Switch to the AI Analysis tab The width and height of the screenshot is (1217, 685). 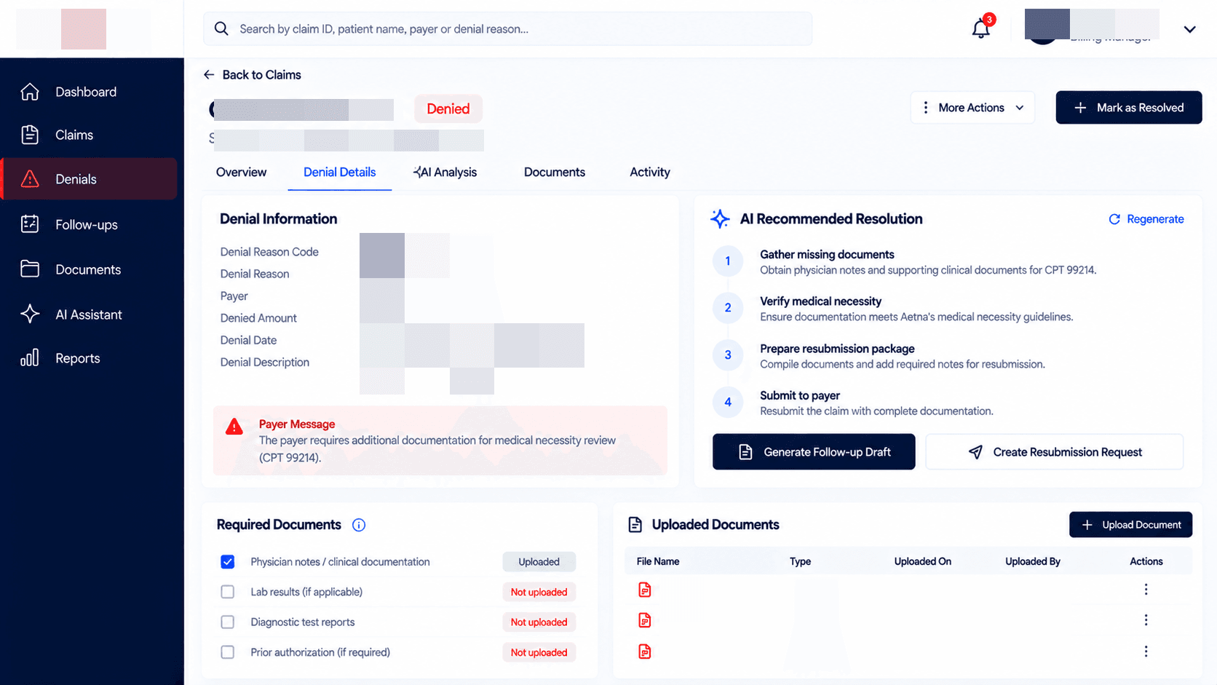coord(445,173)
